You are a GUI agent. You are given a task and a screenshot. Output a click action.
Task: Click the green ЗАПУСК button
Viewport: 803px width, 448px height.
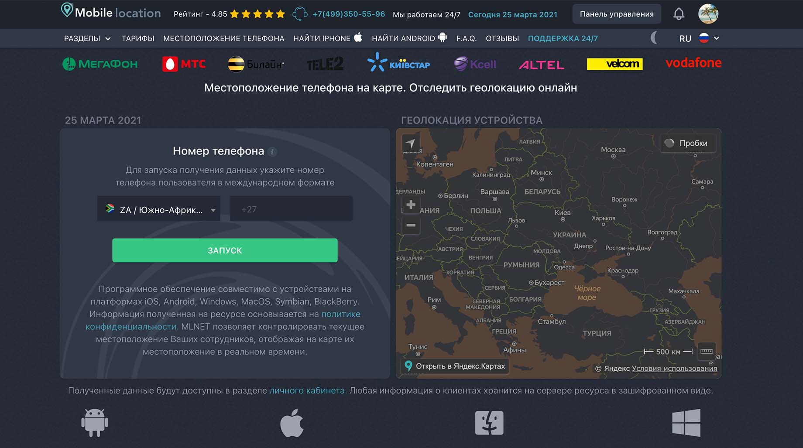pyautogui.click(x=225, y=250)
